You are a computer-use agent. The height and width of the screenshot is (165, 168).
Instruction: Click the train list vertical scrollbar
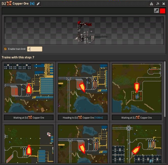[165, 89]
